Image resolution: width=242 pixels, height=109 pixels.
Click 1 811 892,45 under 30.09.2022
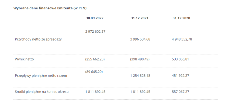pos(95,92)
